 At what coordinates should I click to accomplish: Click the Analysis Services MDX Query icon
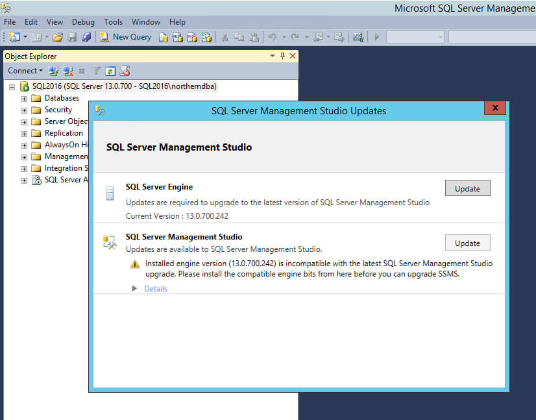[x=177, y=37]
